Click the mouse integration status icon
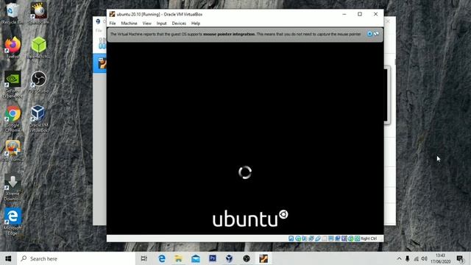Viewport: 471px width, 265px height. click(x=350, y=239)
